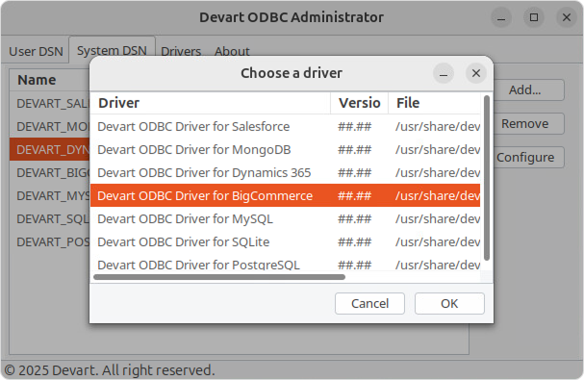The image size is (584, 380).
Task: Click the MongoDB driver version cell
Action: click(x=360, y=149)
